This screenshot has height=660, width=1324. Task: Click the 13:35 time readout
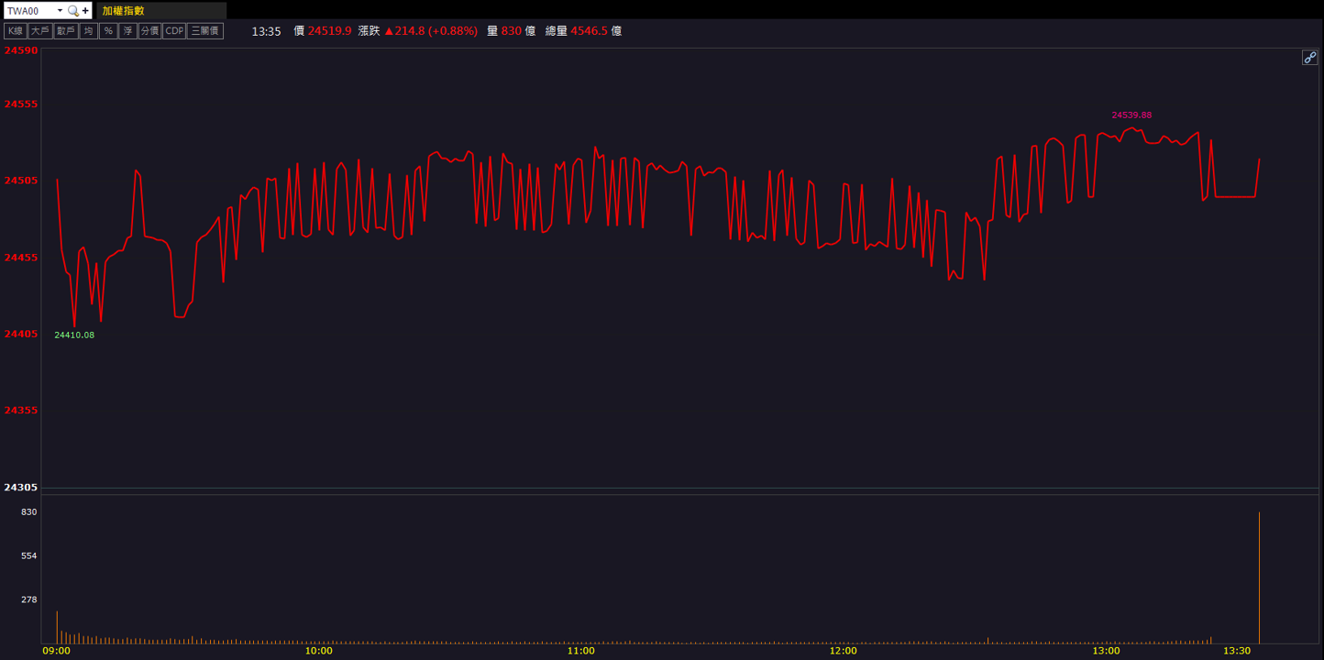tap(266, 31)
